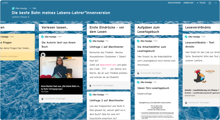Open post Die Autorin liest aus ihrem Buch
Viewport: 220px width, 120px height.
[58, 44]
